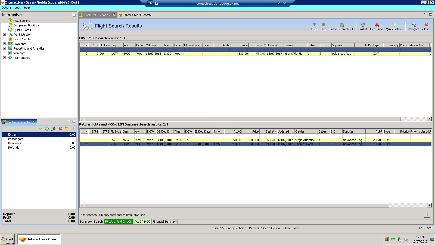Switch to the Search bottom tab

tap(98, 222)
